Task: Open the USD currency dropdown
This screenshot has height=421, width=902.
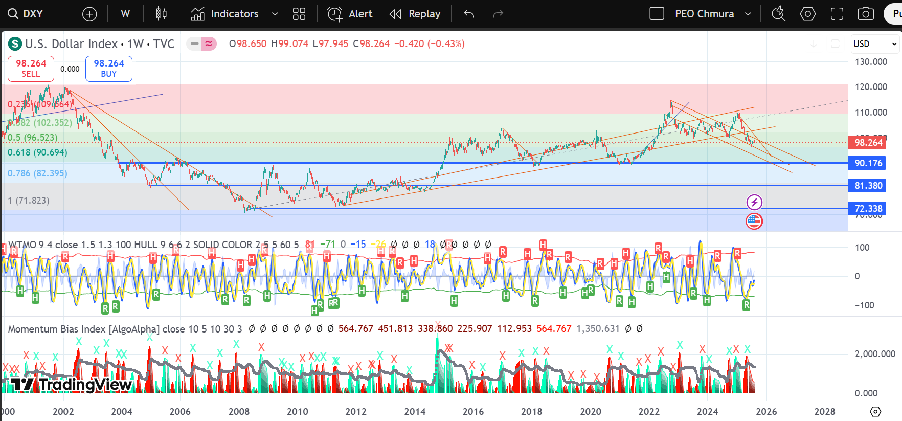Action: click(x=875, y=44)
